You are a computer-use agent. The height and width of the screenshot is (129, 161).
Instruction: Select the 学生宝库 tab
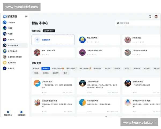(x=147, y=69)
